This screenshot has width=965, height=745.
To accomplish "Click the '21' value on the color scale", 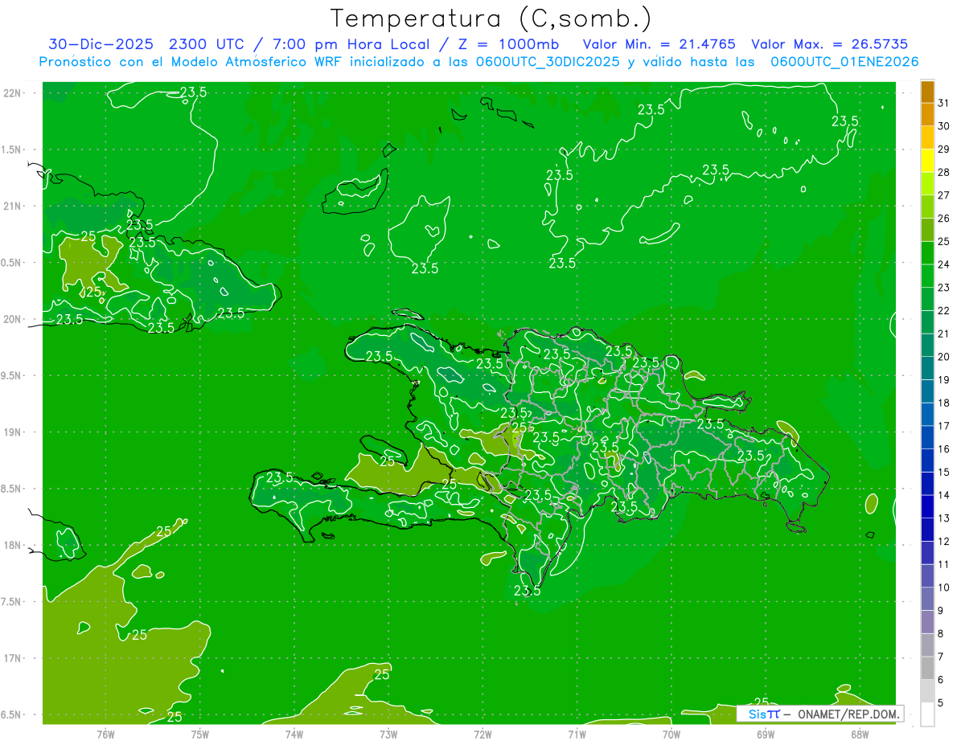I will (944, 334).
